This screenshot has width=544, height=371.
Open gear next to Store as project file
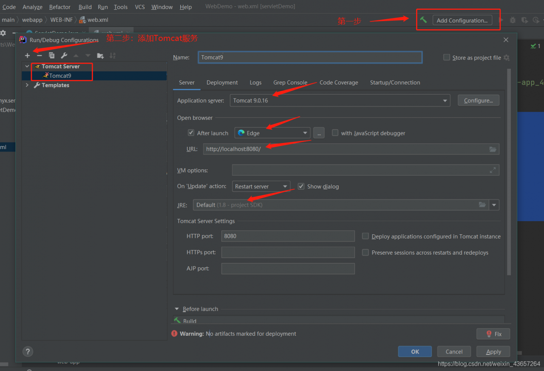point(506,58)
